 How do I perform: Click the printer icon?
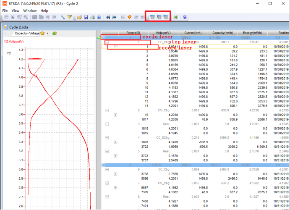(x=92, y=17)
